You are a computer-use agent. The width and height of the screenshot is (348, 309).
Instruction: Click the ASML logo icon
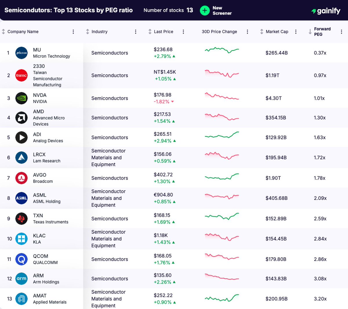[x=21, y=198]
